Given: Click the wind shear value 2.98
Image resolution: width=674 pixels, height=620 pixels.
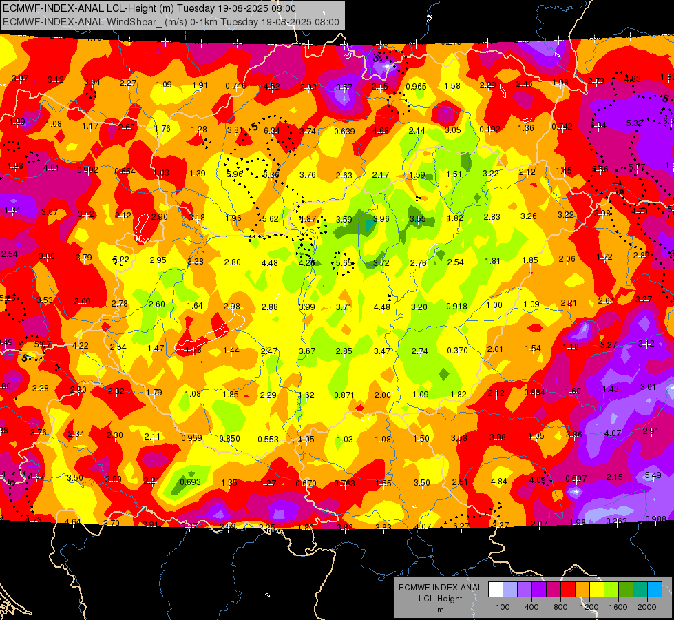Looking at the screenshot, I should tap(232, 306).
